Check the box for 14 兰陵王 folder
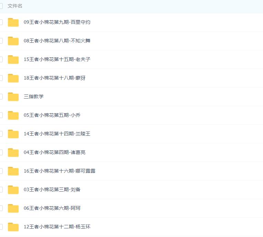Viewport: 263px width, 237px height. pos(1,134)
